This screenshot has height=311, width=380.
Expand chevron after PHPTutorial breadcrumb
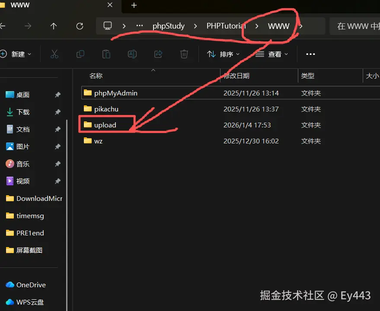click(257, 26)
